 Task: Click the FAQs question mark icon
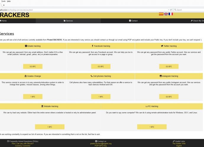coord(8,141)
